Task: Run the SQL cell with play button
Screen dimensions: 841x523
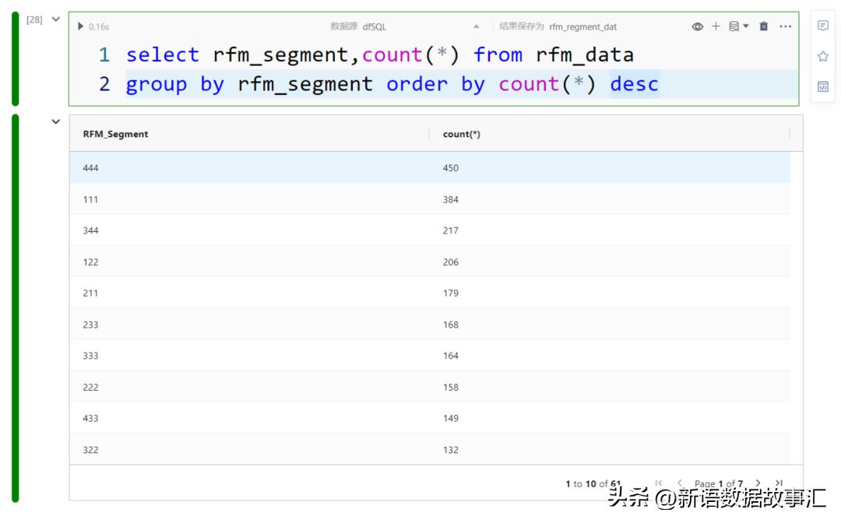Action: click(81, 26)
